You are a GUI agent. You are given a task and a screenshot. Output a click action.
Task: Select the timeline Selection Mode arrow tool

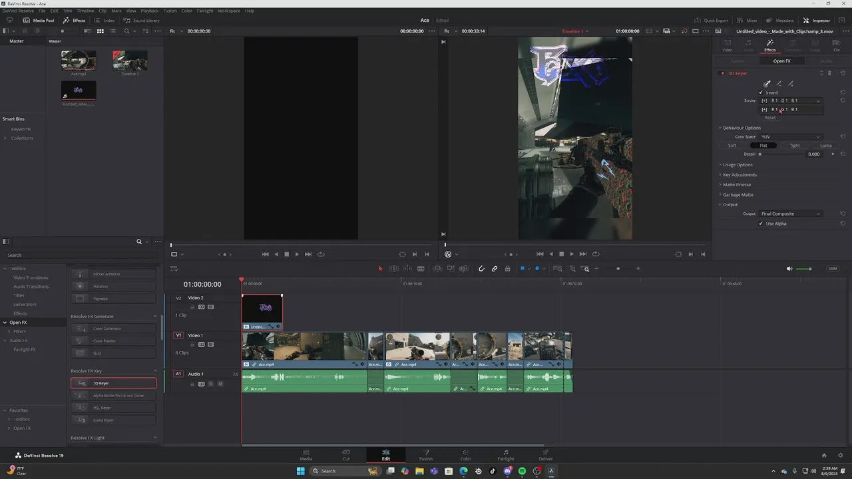coord(381,269)
